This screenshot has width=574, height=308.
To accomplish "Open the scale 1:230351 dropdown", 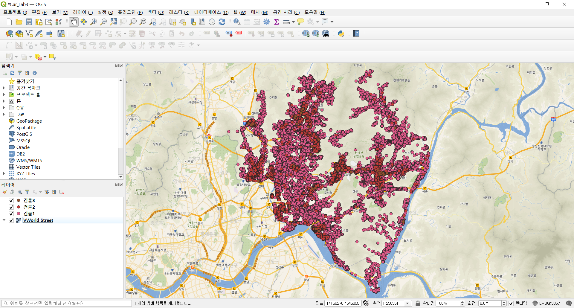I will click(x=407, y=303).
